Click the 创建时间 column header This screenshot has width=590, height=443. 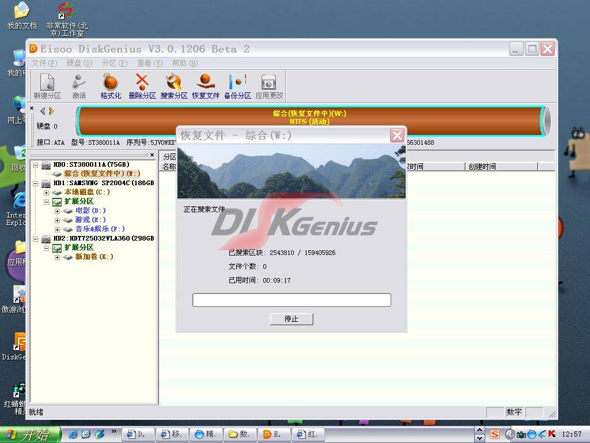click(x=502, y=167)
